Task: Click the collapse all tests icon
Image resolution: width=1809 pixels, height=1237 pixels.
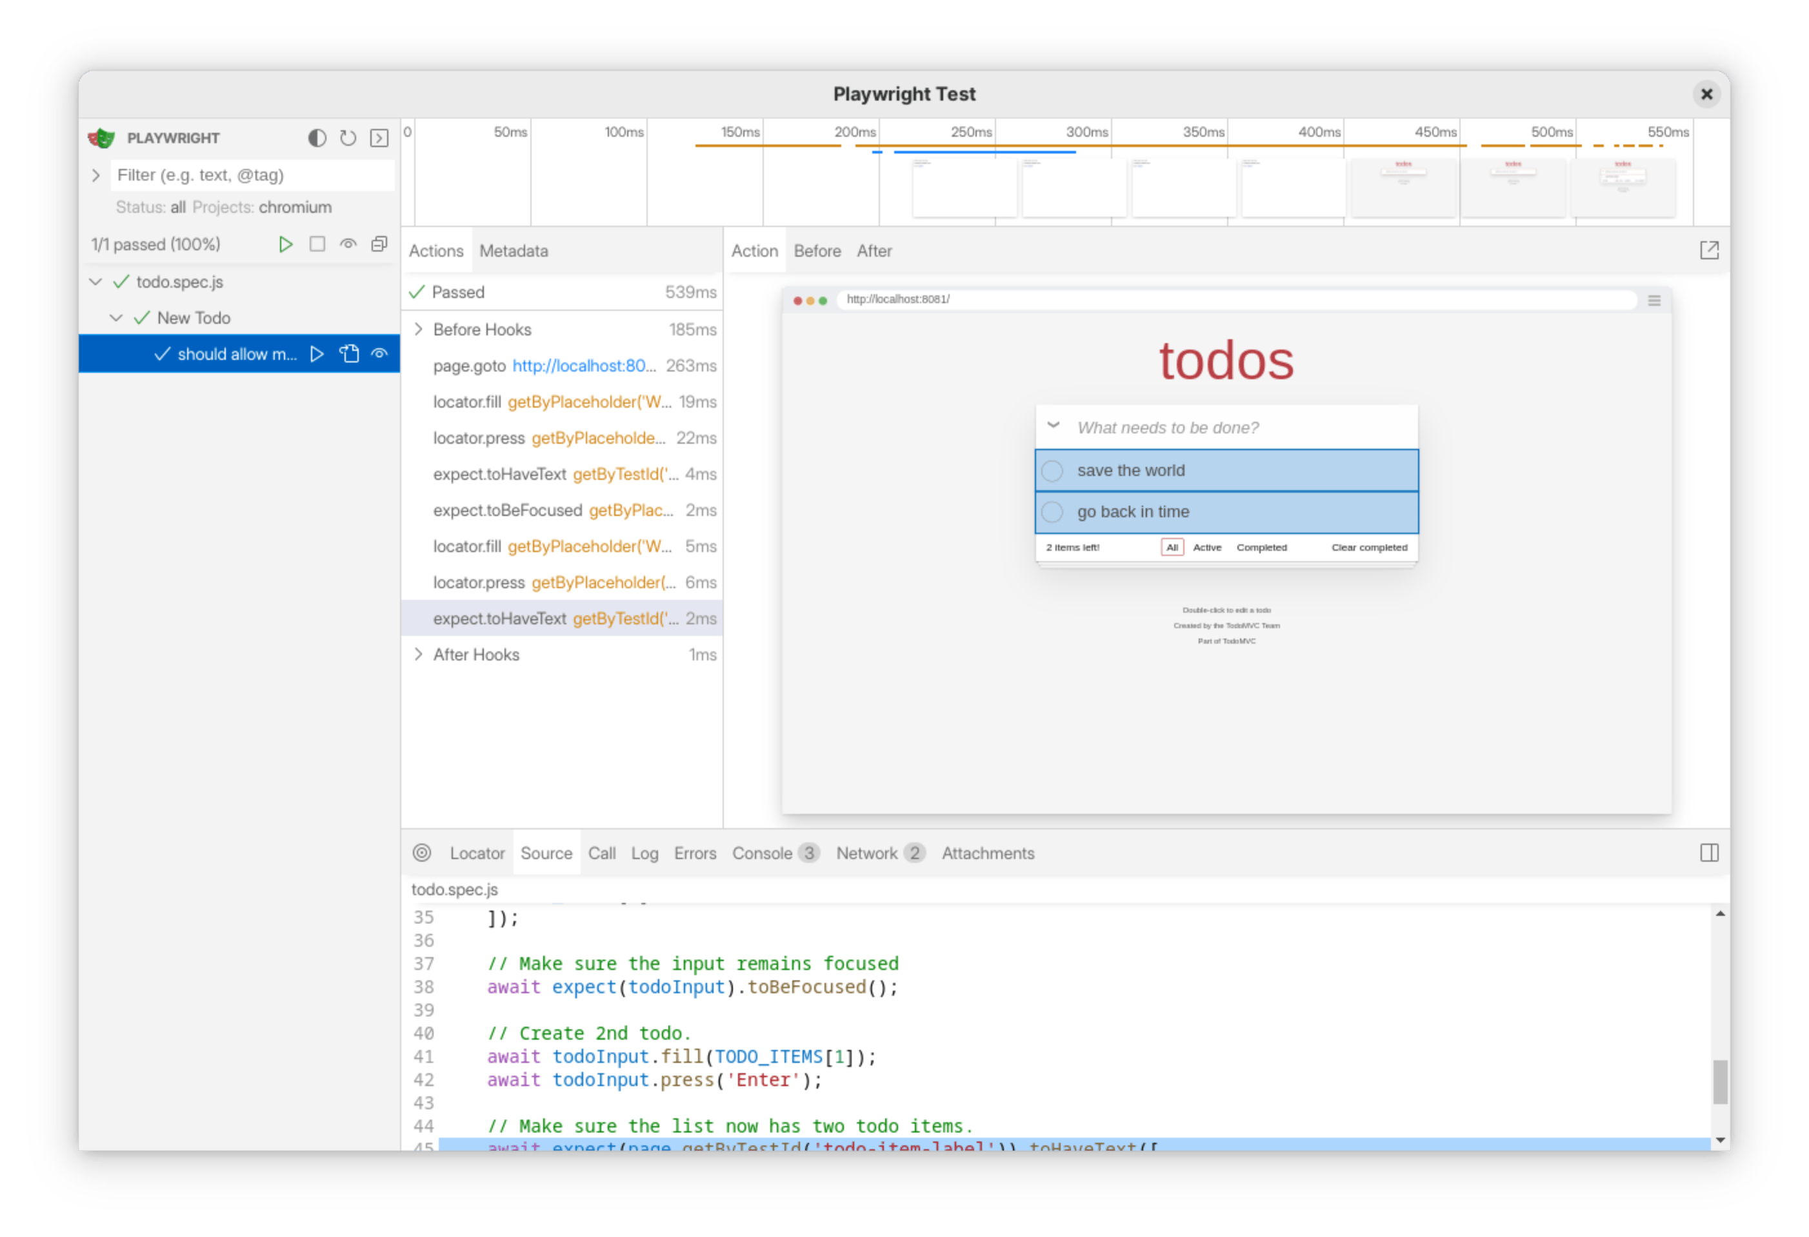Action: (379, 244)
